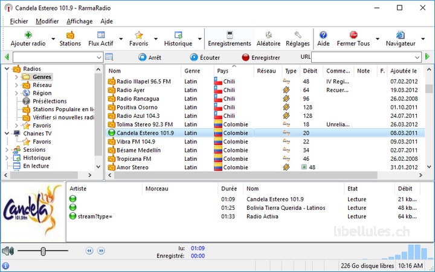
Task: Open the Stations toolbar icon
Action: pos(70,35)
